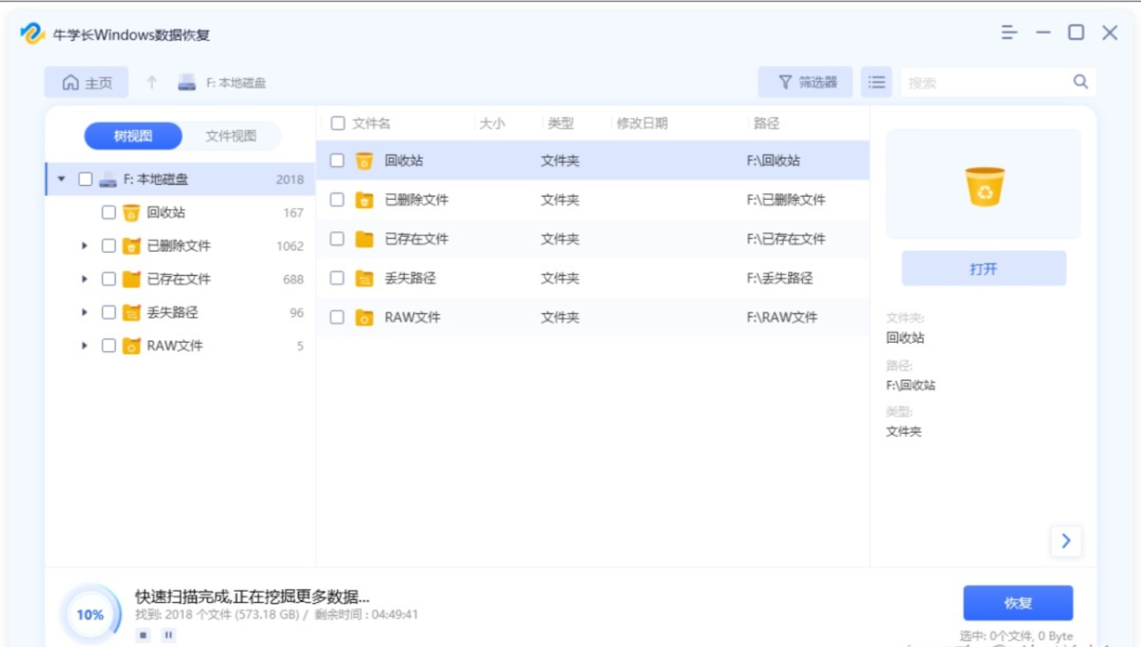Expand the 丢失路径 tree node
Image resolution: width=1141 pixels, height=647 pixels.
(x=84, y=312)
